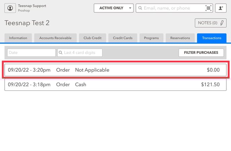
Task: Open the 3:18pm Cash order for $121.50
Action: pos(115,85)
